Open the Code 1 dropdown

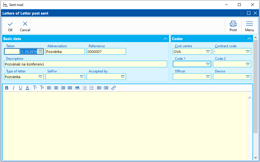(208, 64)
